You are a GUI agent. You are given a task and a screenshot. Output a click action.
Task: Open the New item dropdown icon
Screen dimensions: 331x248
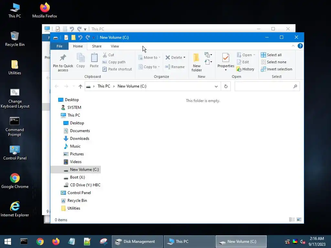point(208,55)
